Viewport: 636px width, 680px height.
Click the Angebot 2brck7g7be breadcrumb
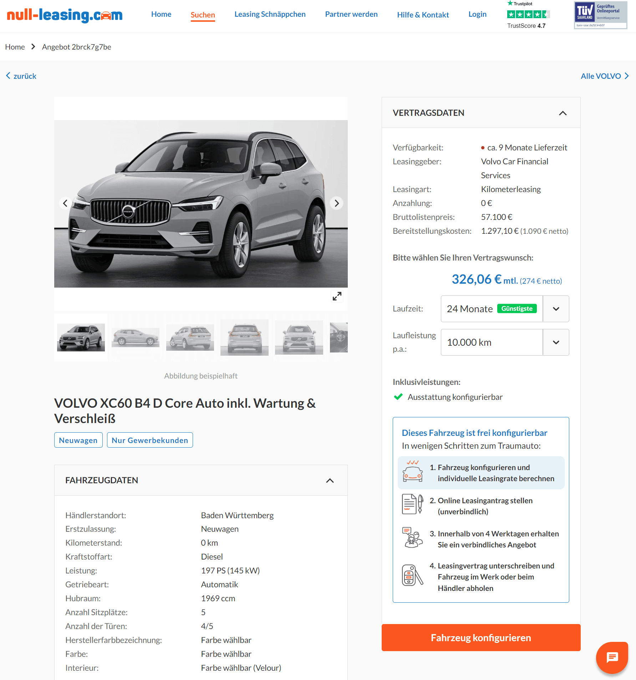[x=77, y=47]
